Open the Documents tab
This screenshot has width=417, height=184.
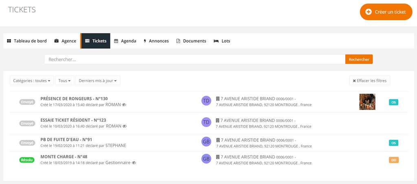pos(191,41)
